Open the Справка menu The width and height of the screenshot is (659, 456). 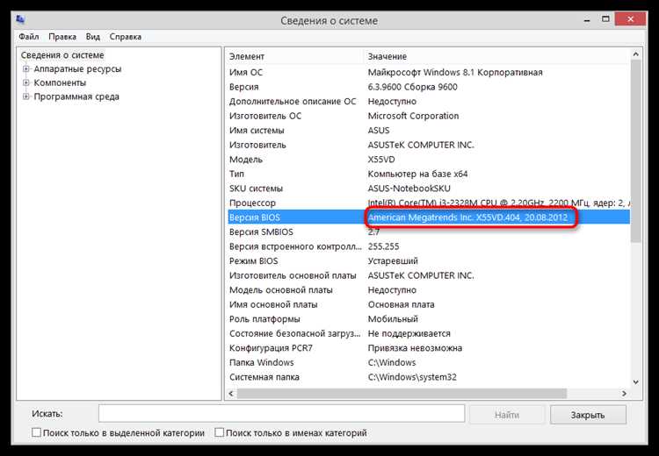coord(126,37)
